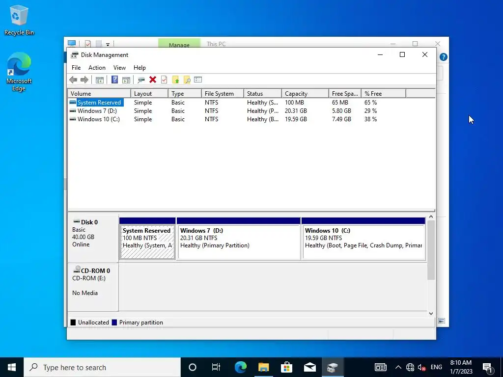Click the blue Primary partition legend swatch
The image size is (503, 377).
pos(114,323)
